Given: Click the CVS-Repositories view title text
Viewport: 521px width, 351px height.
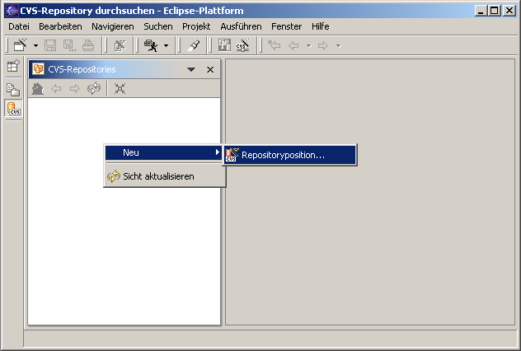Looking at the screenshot, I should [82, 69].
